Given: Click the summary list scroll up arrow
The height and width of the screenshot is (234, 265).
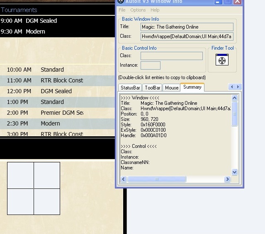Looking at the screenshot, I should (x=234, y=98).
